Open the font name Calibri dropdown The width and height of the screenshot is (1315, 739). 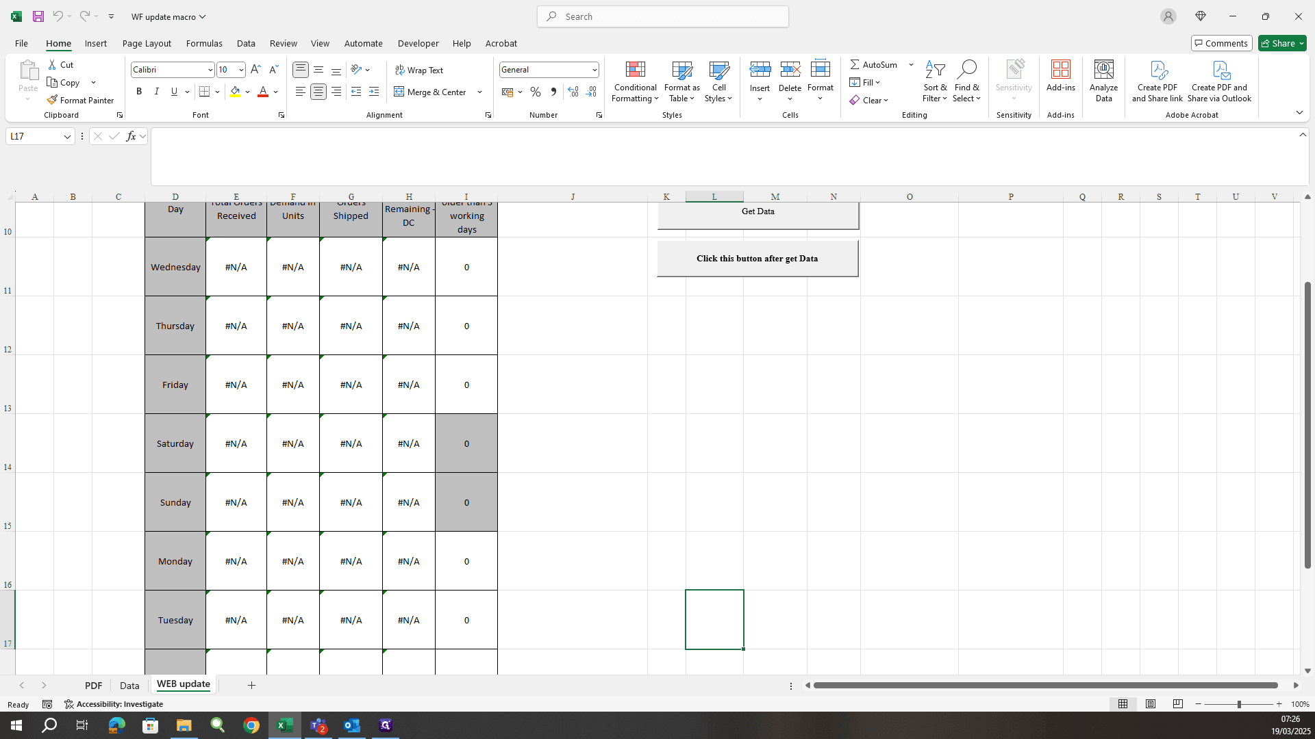210,70
